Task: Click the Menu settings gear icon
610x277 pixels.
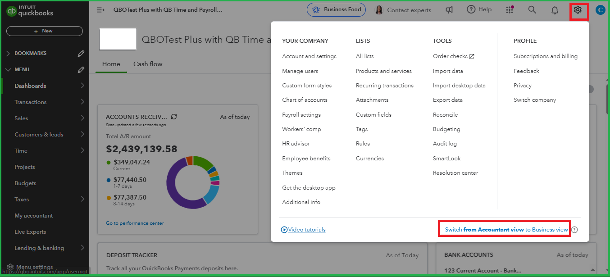Action: click(10, 267)
